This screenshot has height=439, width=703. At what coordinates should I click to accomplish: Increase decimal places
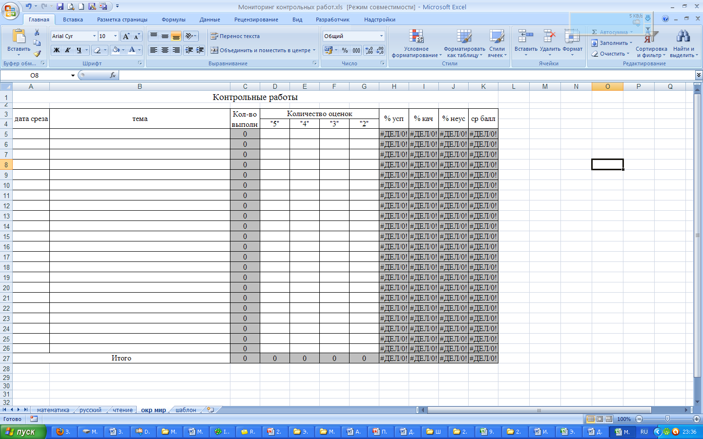coord(369,50)
